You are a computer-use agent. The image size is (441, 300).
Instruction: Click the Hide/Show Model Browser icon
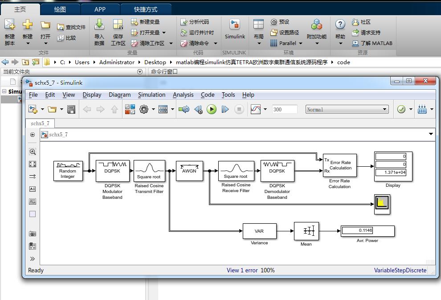[x=33, y=135]
